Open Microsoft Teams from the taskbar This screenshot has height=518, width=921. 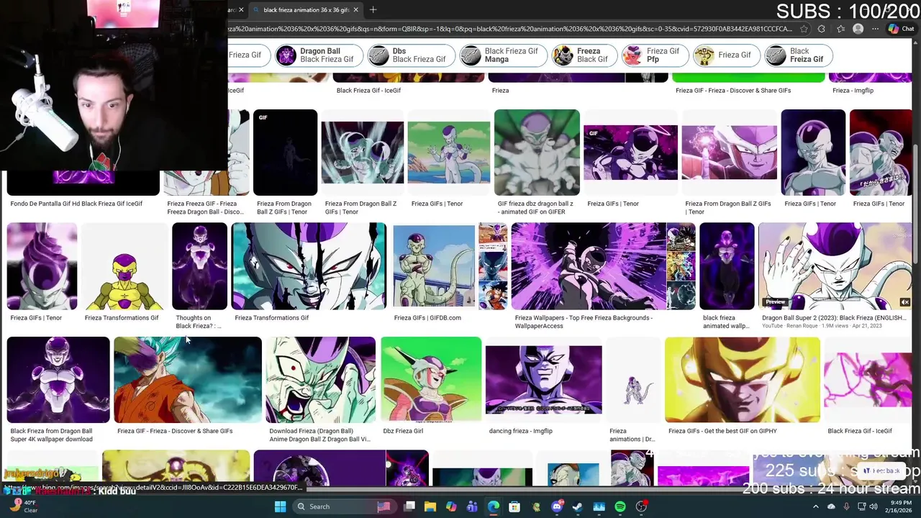tap(472, 506)
